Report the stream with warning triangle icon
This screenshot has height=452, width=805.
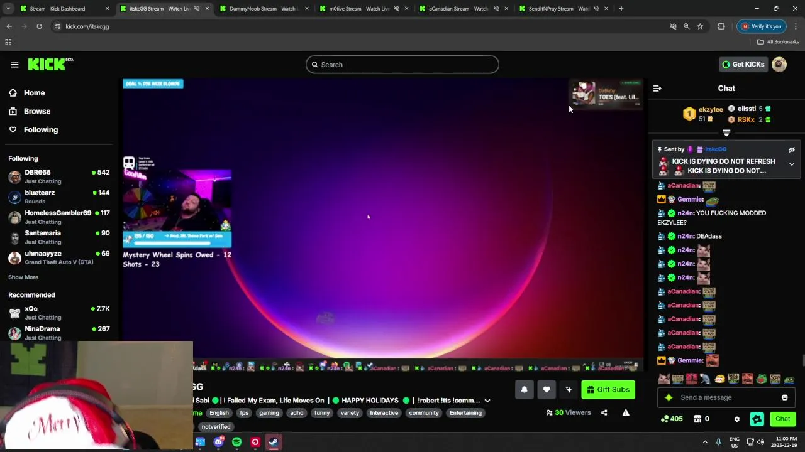(626, 412)
